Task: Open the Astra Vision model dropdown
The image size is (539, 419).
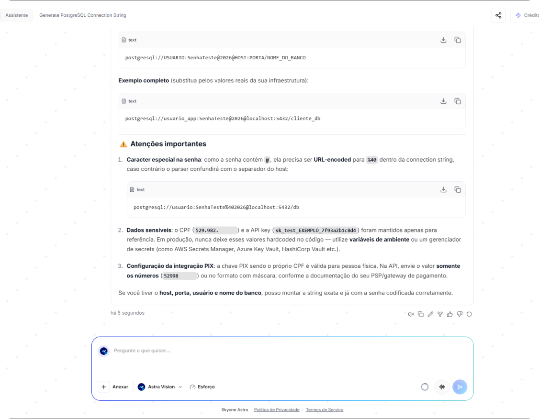Action: [160, 387]
